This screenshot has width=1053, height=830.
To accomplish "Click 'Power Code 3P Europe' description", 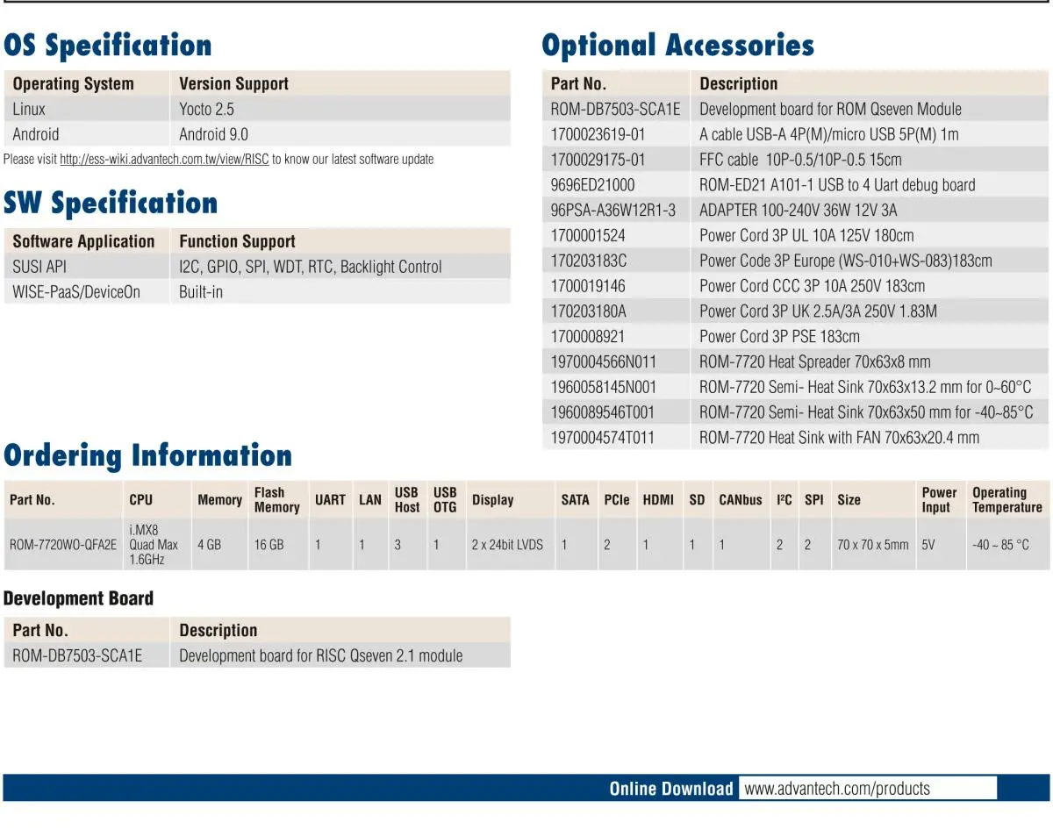I will [846, 261].
